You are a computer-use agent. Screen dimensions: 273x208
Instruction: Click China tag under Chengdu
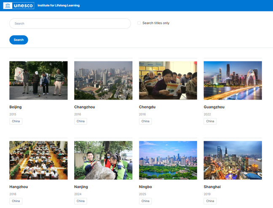[145, 121]
